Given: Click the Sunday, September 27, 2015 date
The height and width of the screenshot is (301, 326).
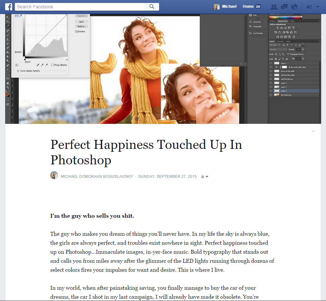Looking at the screenshot, I should [x=168, y=177].
